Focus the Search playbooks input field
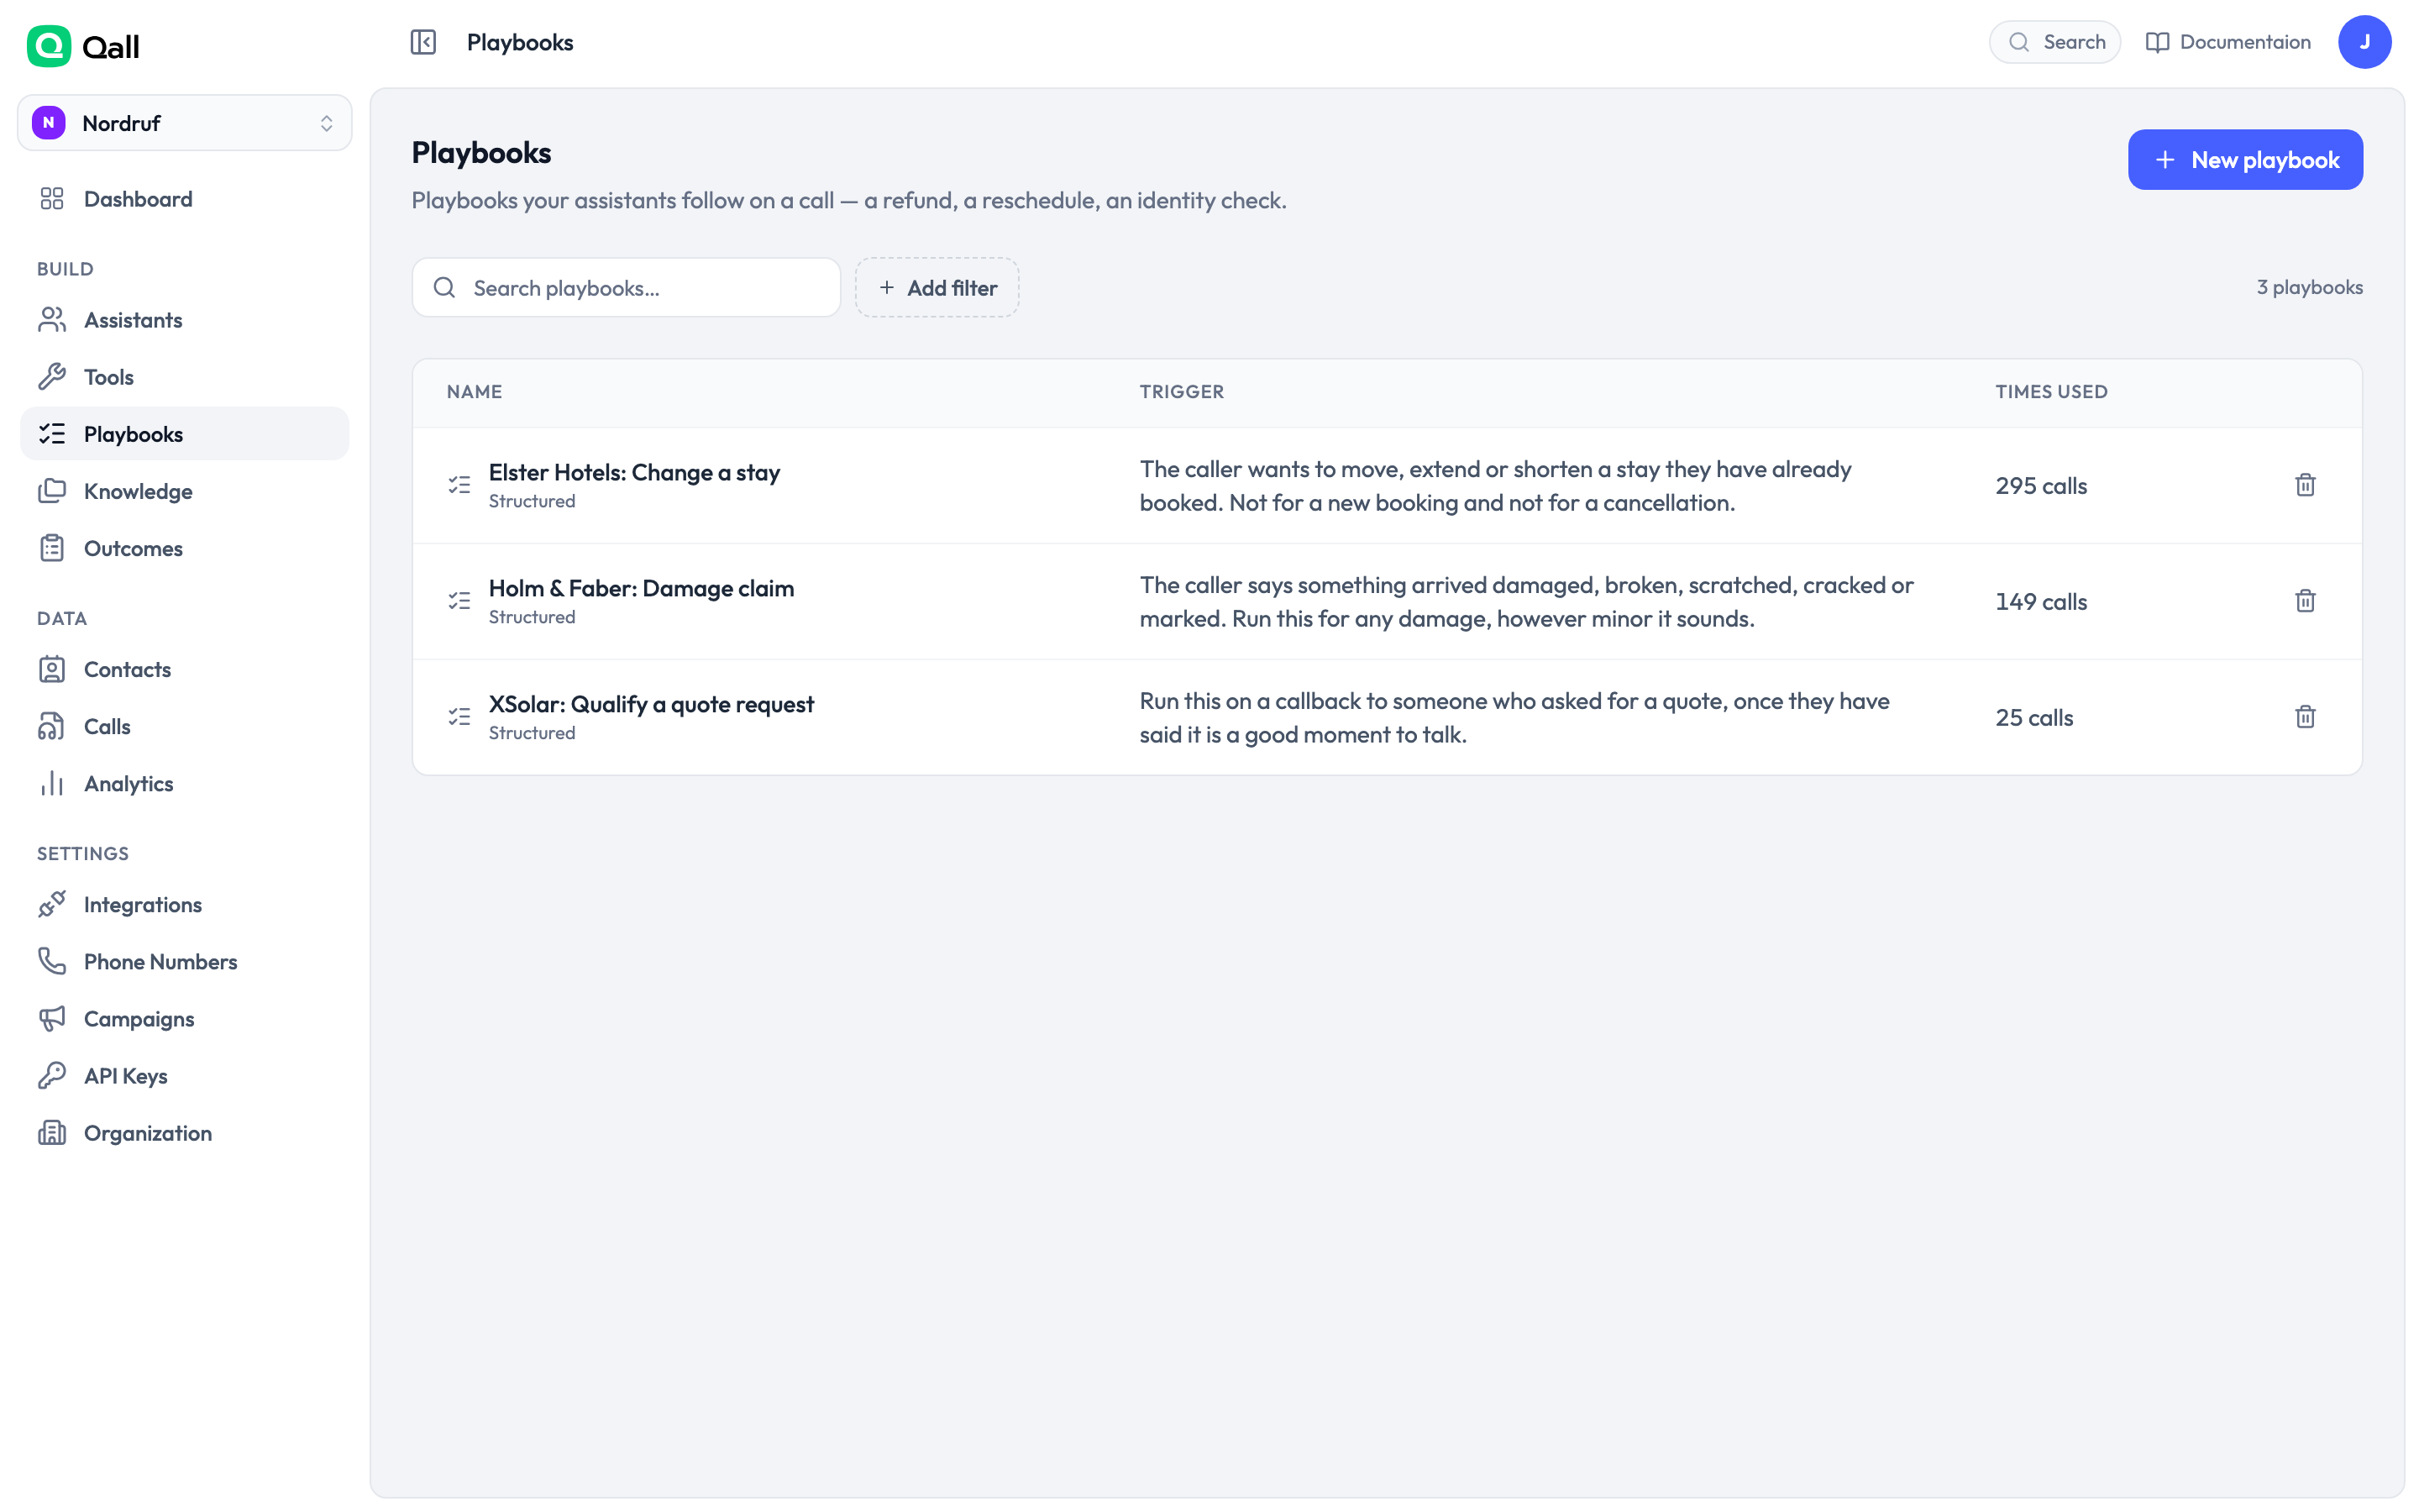 pyautogui.click(x=626, y=288)
